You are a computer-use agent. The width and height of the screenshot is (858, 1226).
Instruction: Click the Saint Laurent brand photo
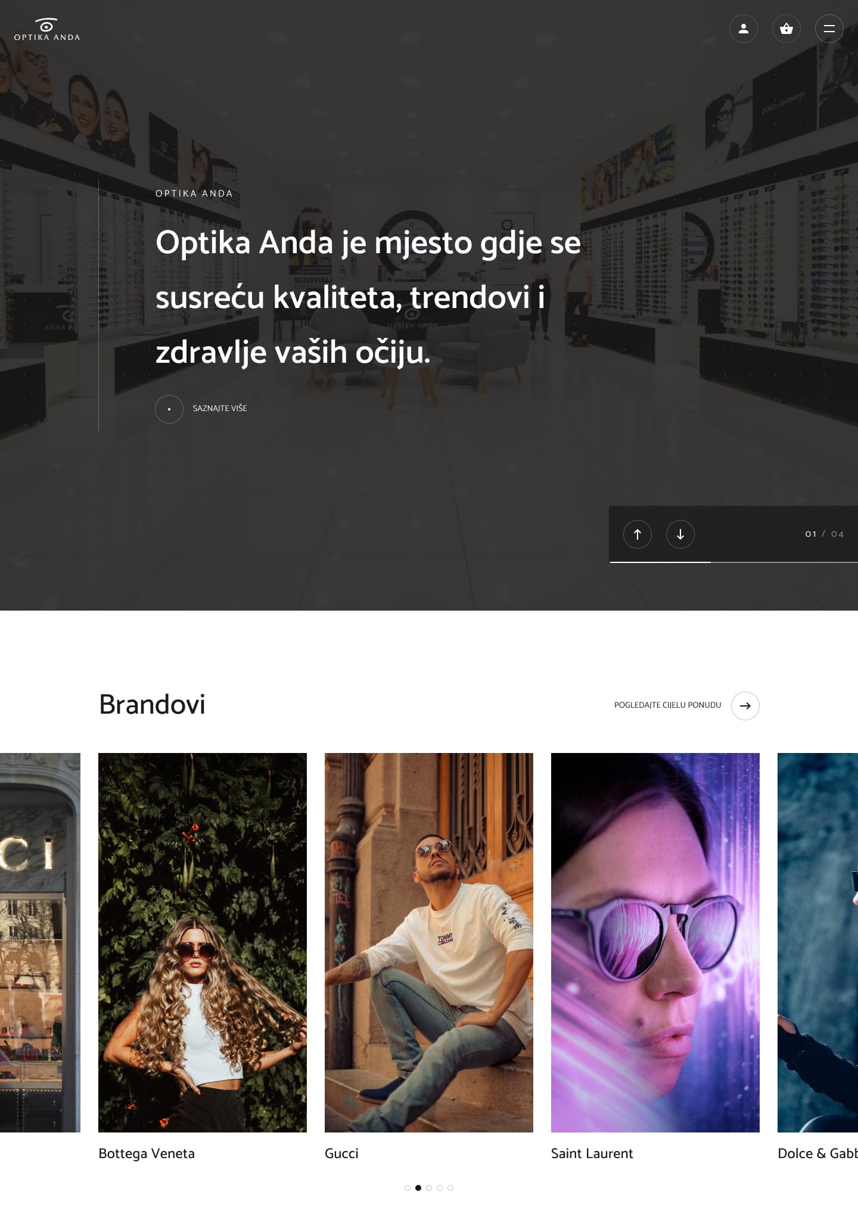click(655, 942)
